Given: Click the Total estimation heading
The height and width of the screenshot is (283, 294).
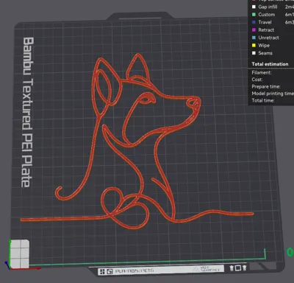Looking at the screenshot, I should pyautogui.click(x=270, y=64).
